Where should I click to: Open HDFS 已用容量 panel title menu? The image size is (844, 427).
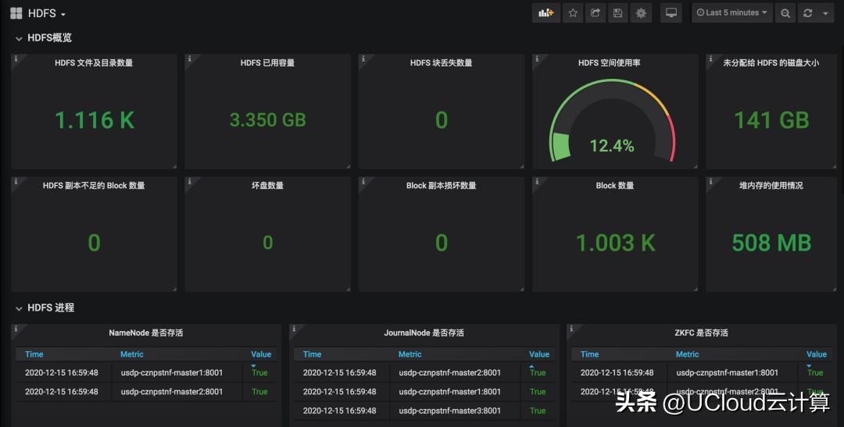click(x=267, y=63)
